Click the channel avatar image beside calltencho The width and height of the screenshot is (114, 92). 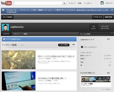[5, 27]
